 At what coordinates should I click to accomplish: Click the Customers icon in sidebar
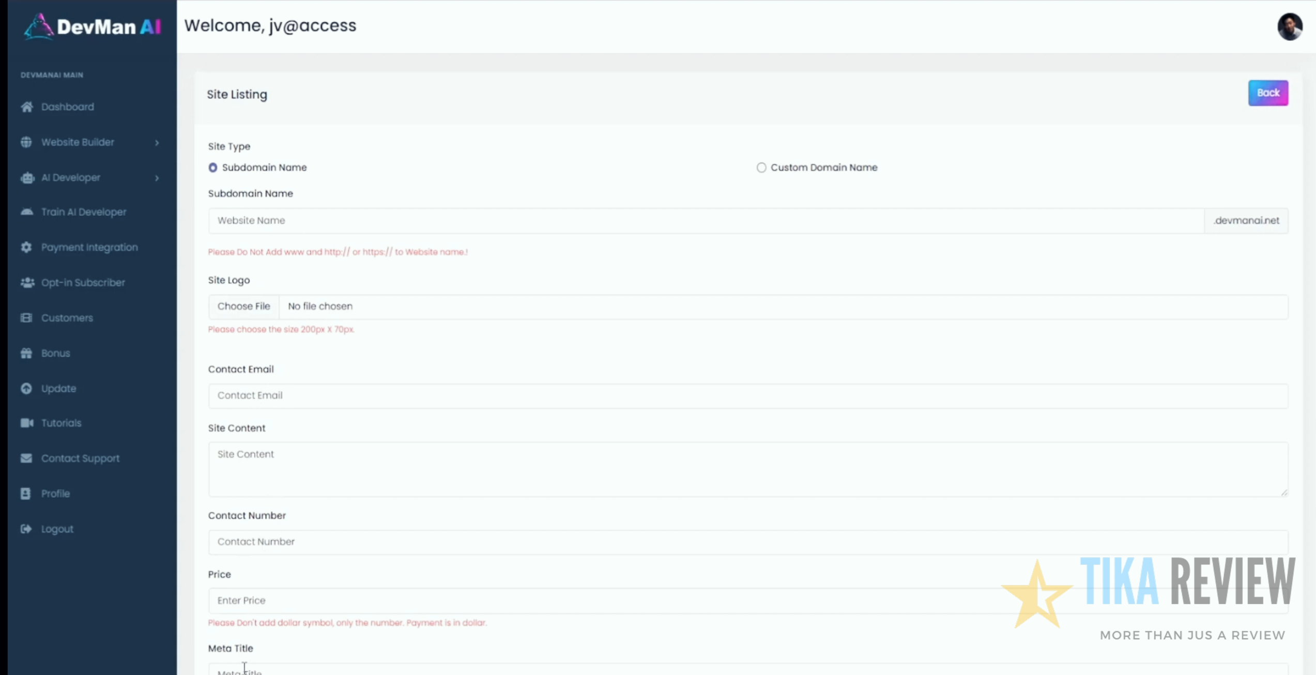26,317
